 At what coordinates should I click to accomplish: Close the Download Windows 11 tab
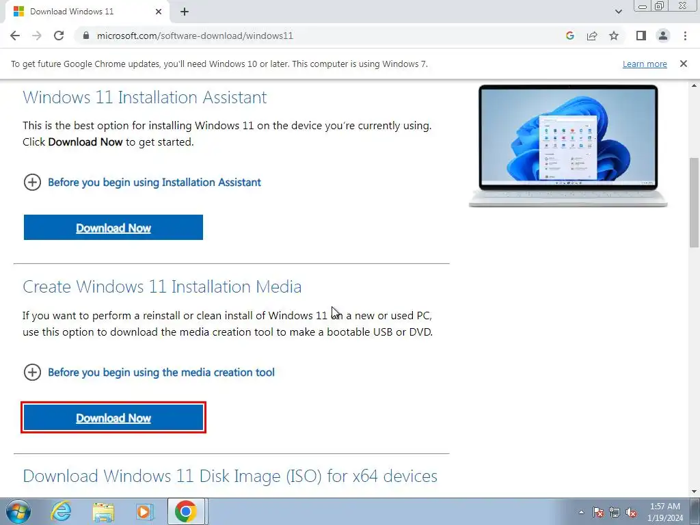click(159, 12)
